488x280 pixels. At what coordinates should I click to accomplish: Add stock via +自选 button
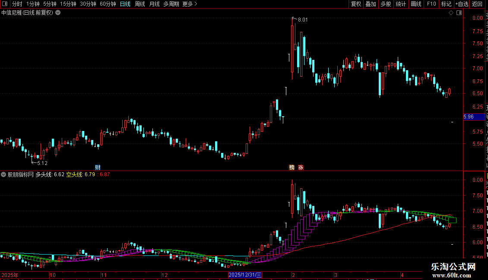tap(462, 4)
